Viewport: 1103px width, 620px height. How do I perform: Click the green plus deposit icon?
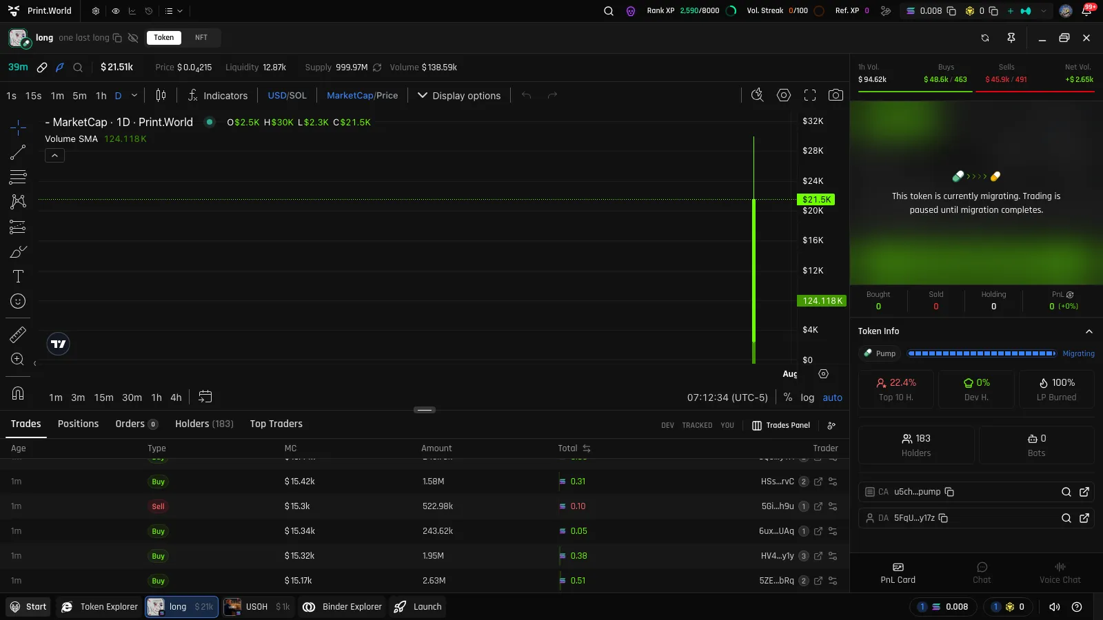tap(1011, 11)
